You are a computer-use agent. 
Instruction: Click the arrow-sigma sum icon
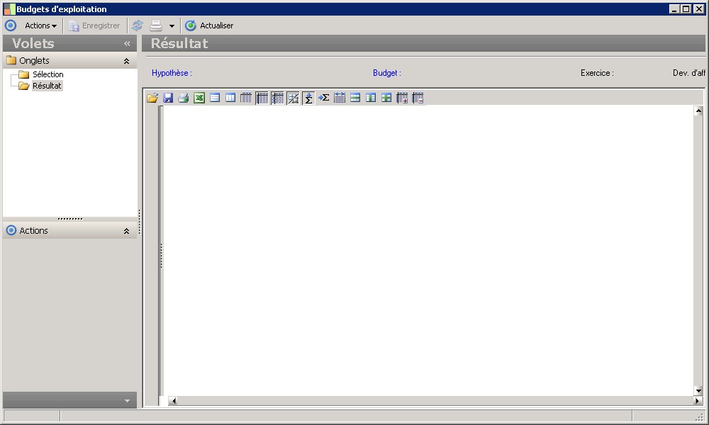pyautogui.click(x=324, y=98)
